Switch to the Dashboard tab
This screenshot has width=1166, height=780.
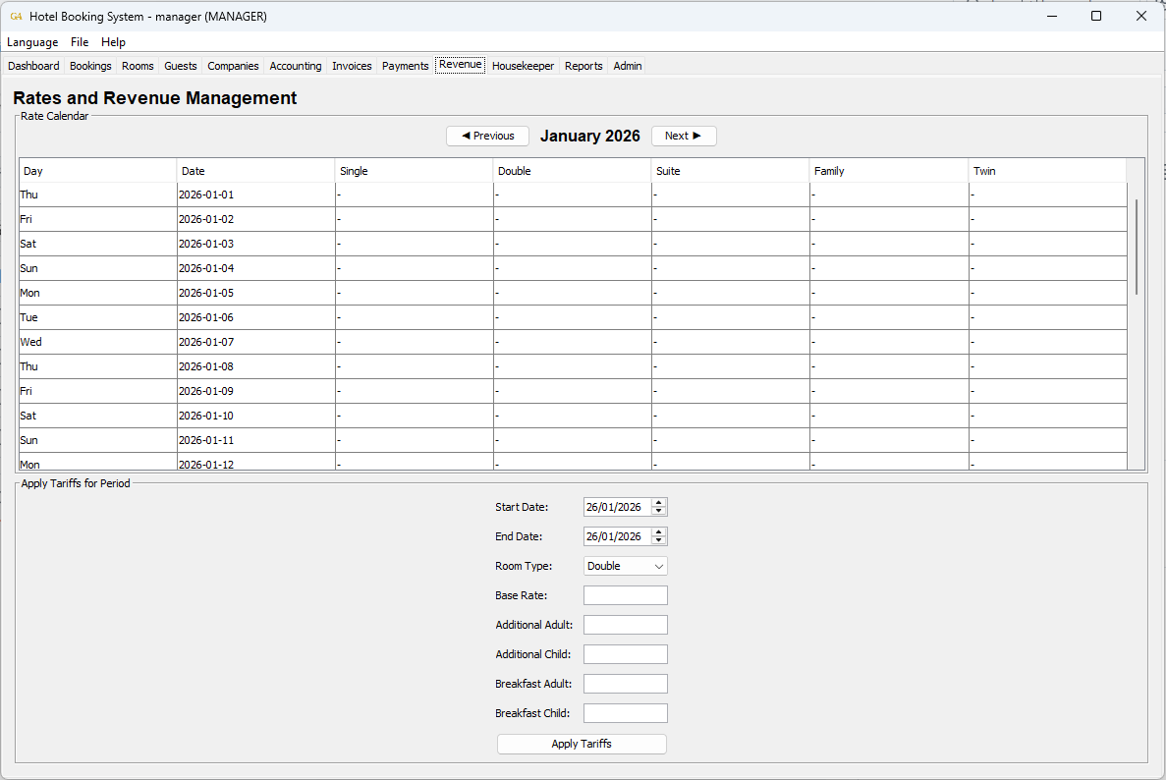(33, 66)
